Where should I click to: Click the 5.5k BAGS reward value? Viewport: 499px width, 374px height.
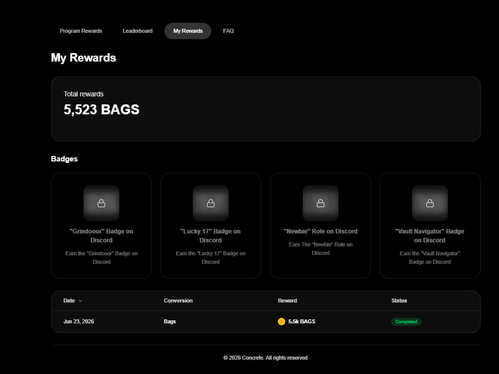pyautogui.click(x=302, y=321)
